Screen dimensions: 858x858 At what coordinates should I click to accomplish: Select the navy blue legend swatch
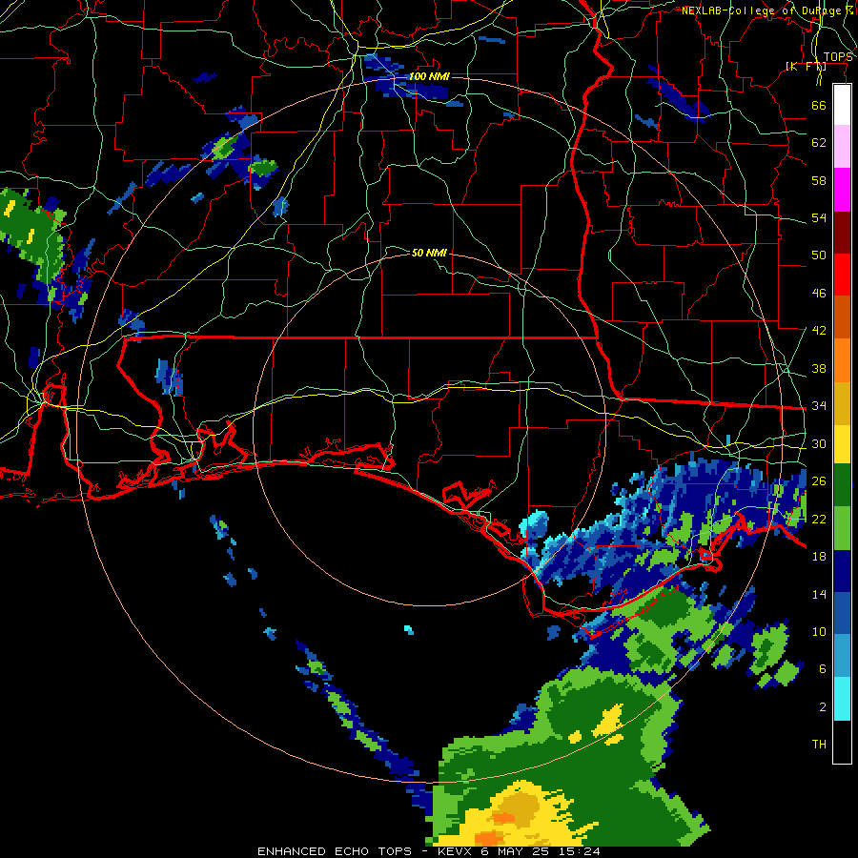coord(842,571)
